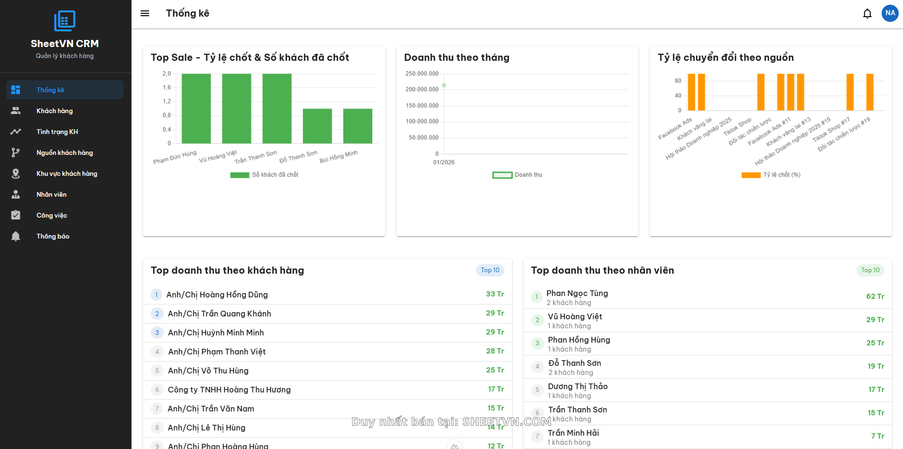Select customer Anh/Chị Hoàng Hồng Dũng row
The height and width of the screenshot is (449, 903).
coord(327,295)
